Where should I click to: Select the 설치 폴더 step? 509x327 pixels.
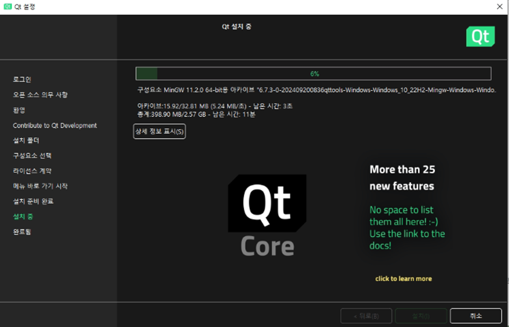[26, 140]
